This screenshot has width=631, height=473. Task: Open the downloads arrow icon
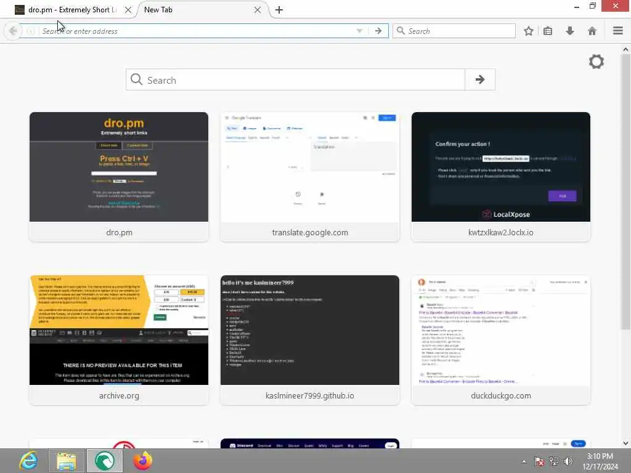click(570, 31)
